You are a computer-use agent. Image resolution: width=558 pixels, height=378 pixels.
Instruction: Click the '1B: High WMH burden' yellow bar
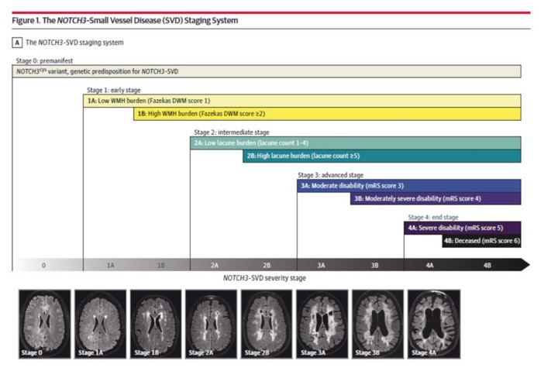(x=327, y=114)
